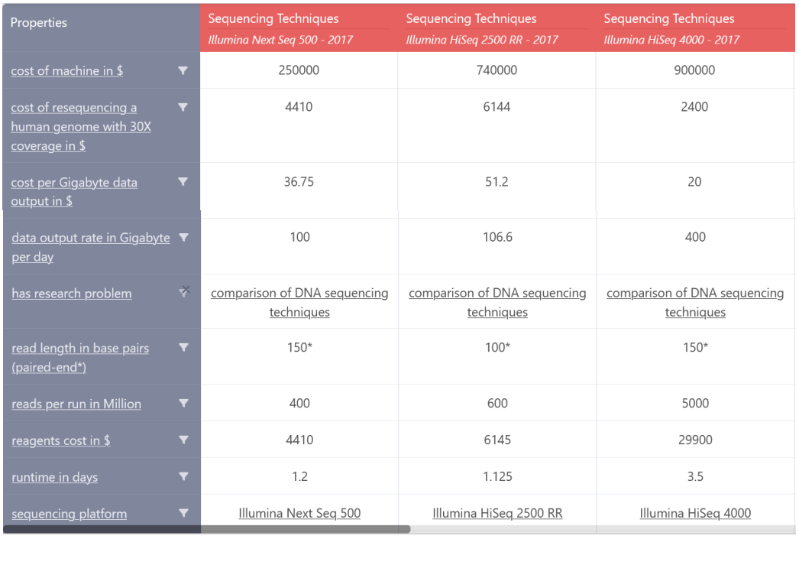799x565 pixels.
Task: Click the Illumina HiSeq 4000 platform link
Action: point(694,513)
